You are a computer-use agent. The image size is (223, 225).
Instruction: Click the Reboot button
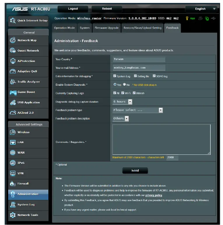(107, 9)
